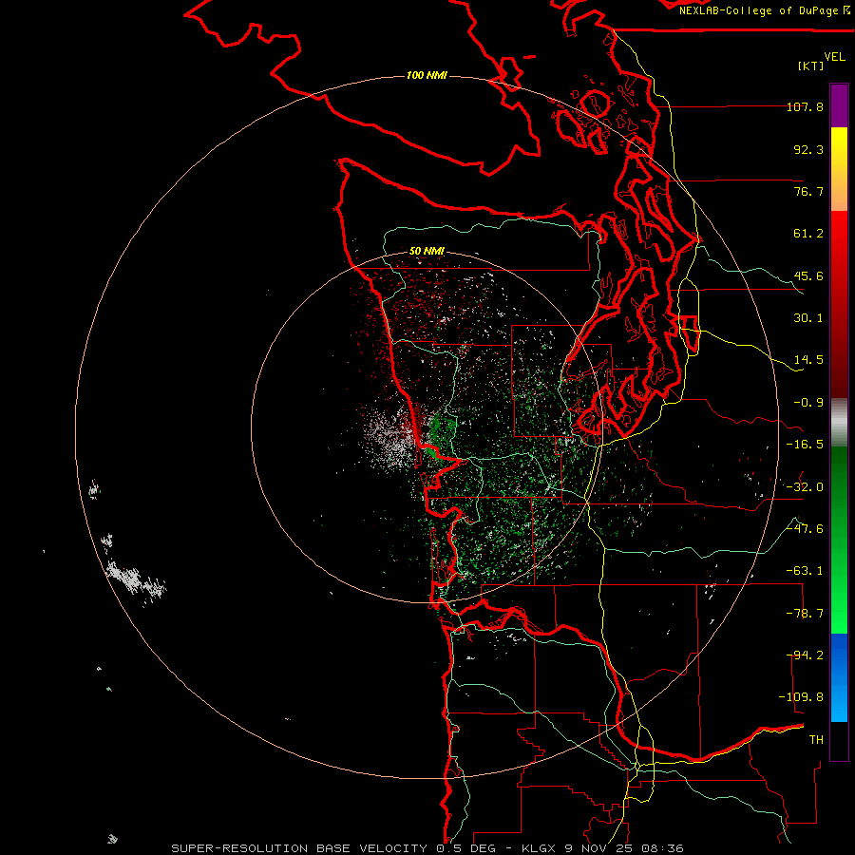Click the 50 NMI range ring label
855x855 pixels.
(427, 251)
